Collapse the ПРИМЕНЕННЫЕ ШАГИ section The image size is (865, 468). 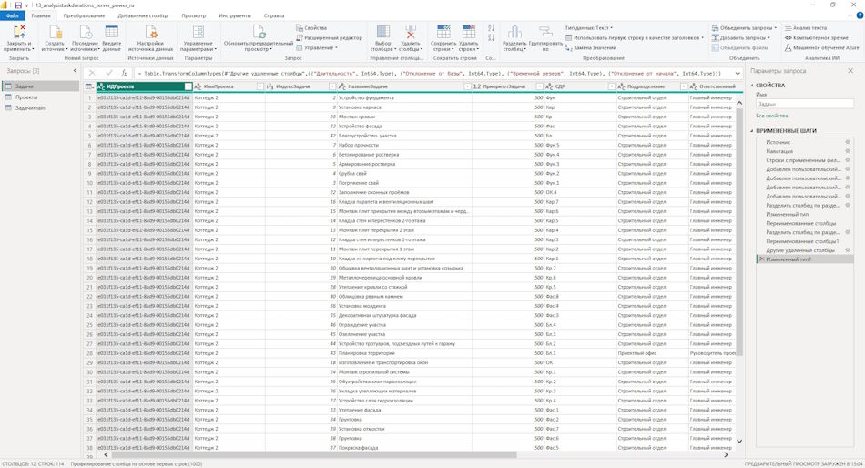click(x=751, y=131)
